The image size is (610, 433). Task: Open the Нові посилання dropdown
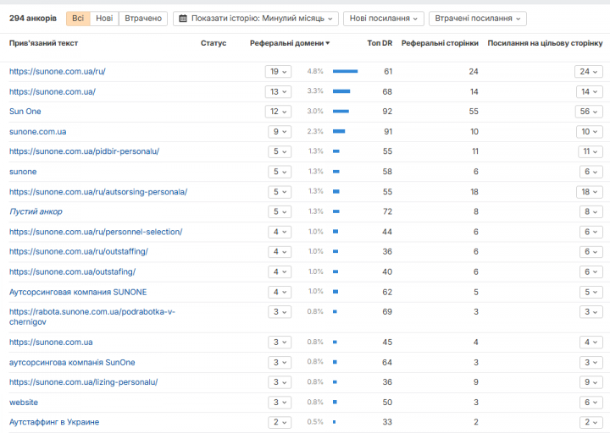coord(384,19)
